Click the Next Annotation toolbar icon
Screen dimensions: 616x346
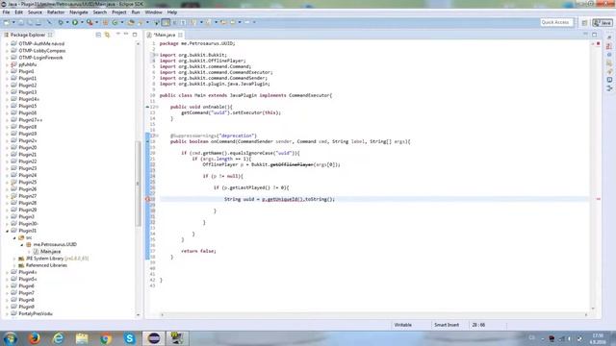click(x=193, y=22)
